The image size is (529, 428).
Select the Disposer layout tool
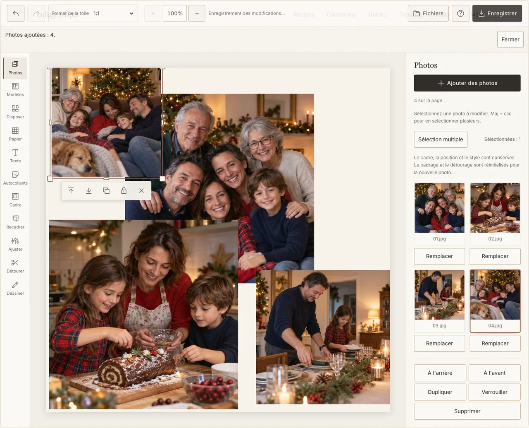point(15,112)
